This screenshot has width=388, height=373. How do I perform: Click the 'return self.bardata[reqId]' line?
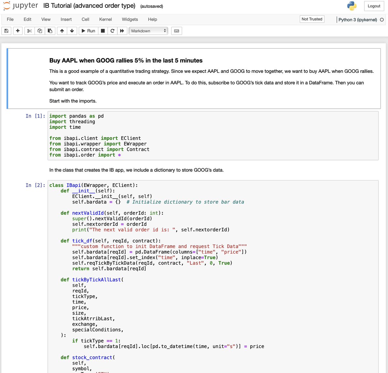pos(109,269)
